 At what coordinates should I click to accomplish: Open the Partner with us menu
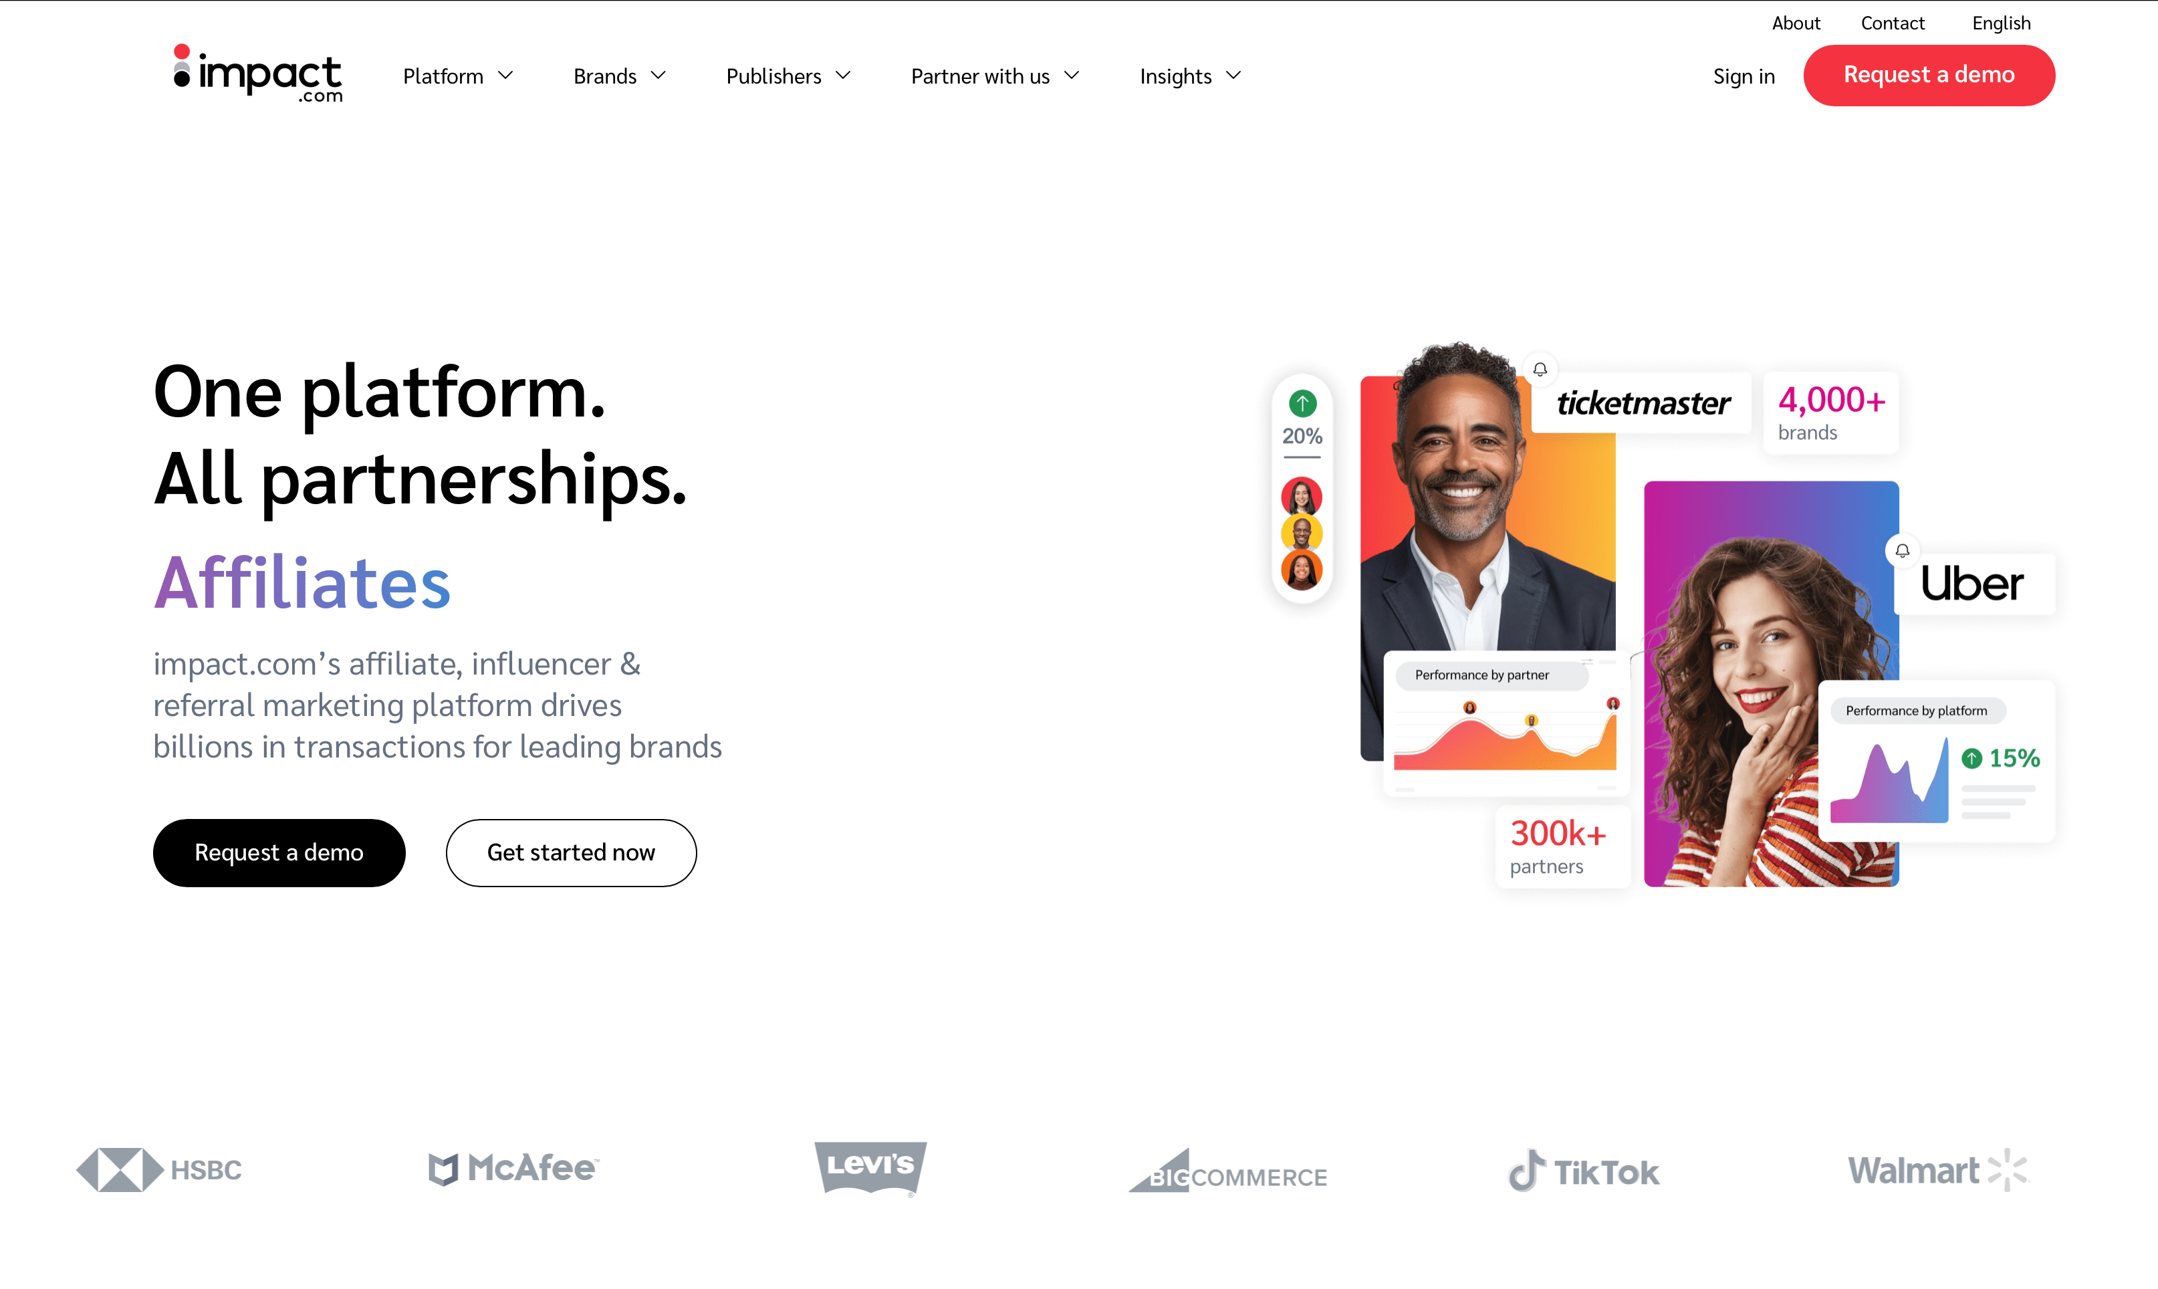coord(995,76)
